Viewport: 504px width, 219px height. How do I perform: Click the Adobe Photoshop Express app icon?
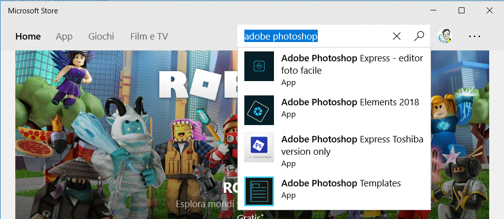[x=259, y=66]
